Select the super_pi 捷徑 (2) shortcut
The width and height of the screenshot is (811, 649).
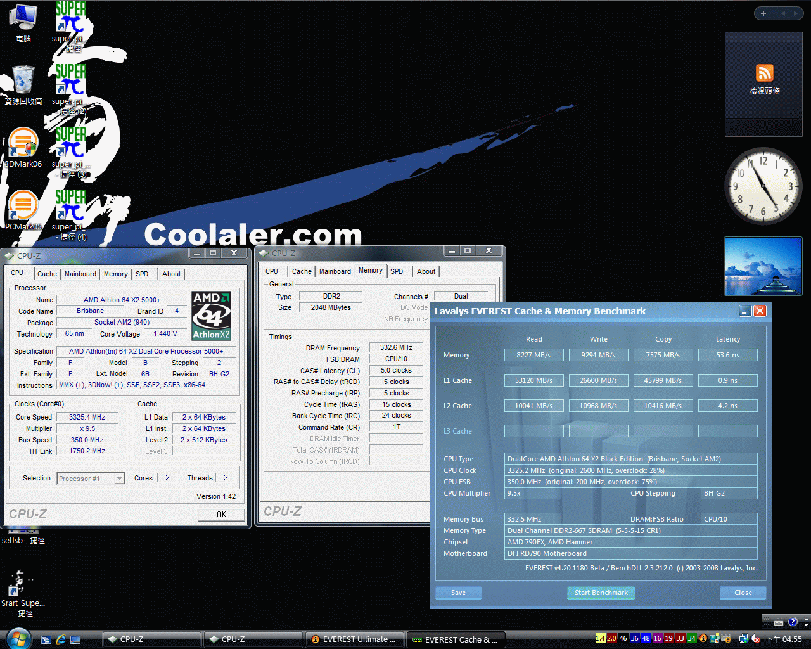pyautogui.click(x=70, y=89)
